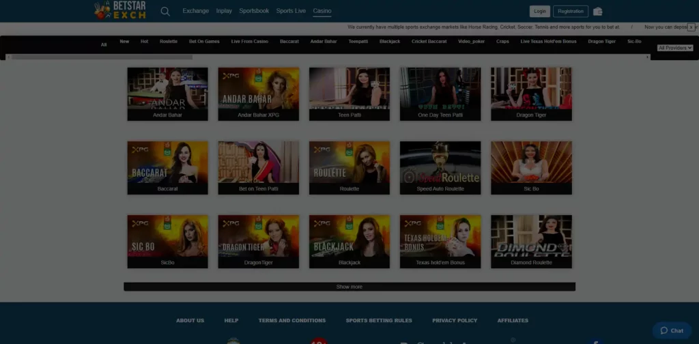
Task: Launch the Speed Auto Roulette game
Action: (x=440, y=168)
